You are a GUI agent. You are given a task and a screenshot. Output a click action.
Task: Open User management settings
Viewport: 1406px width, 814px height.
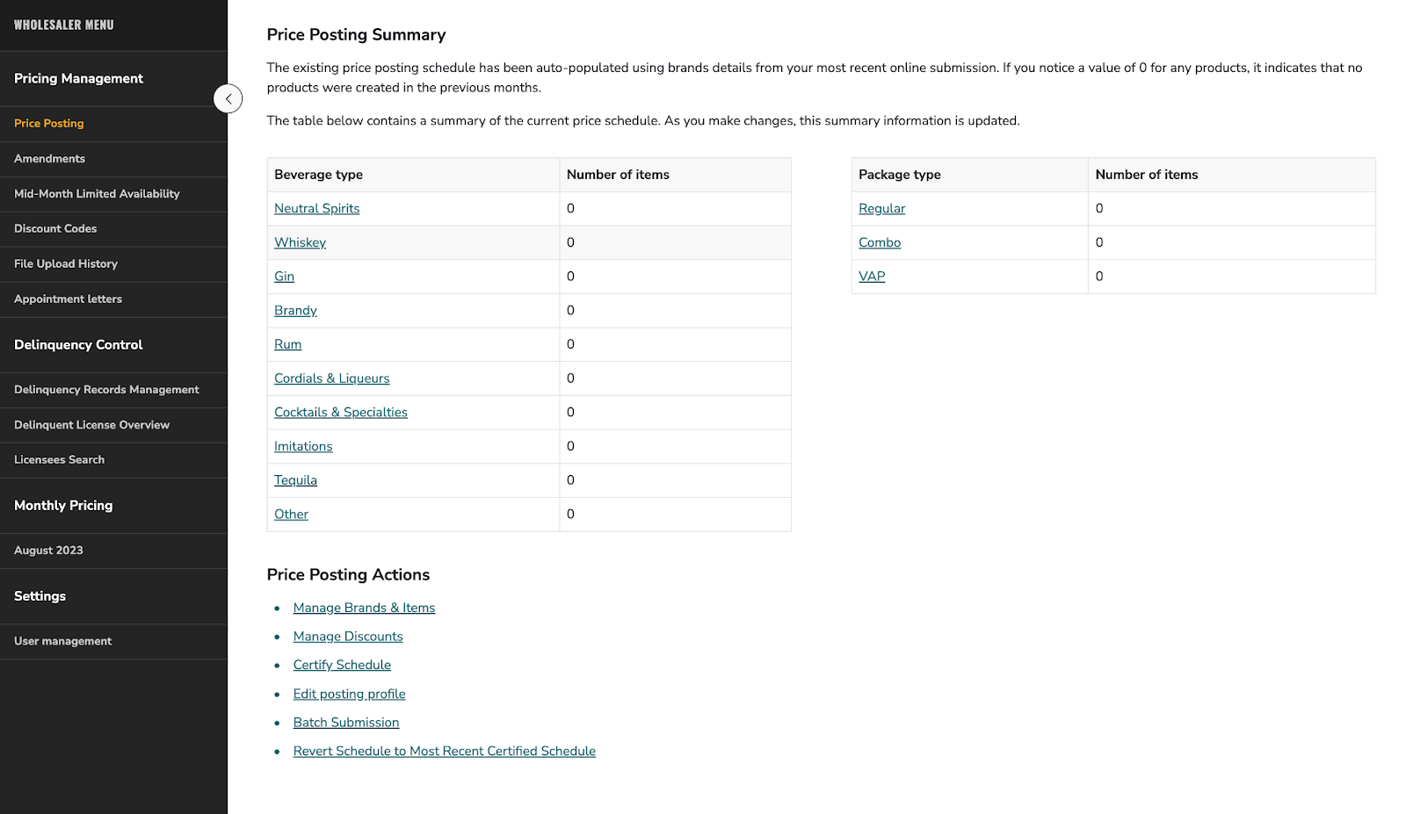coord(63,641)
